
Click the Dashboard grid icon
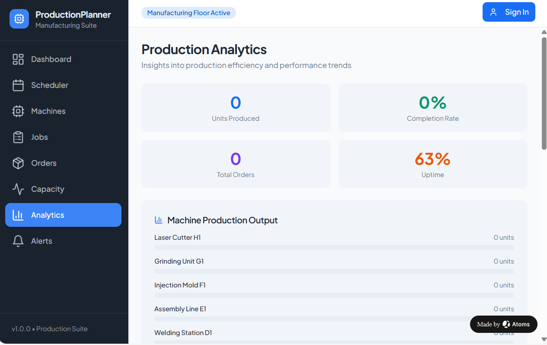pos(18,59)
